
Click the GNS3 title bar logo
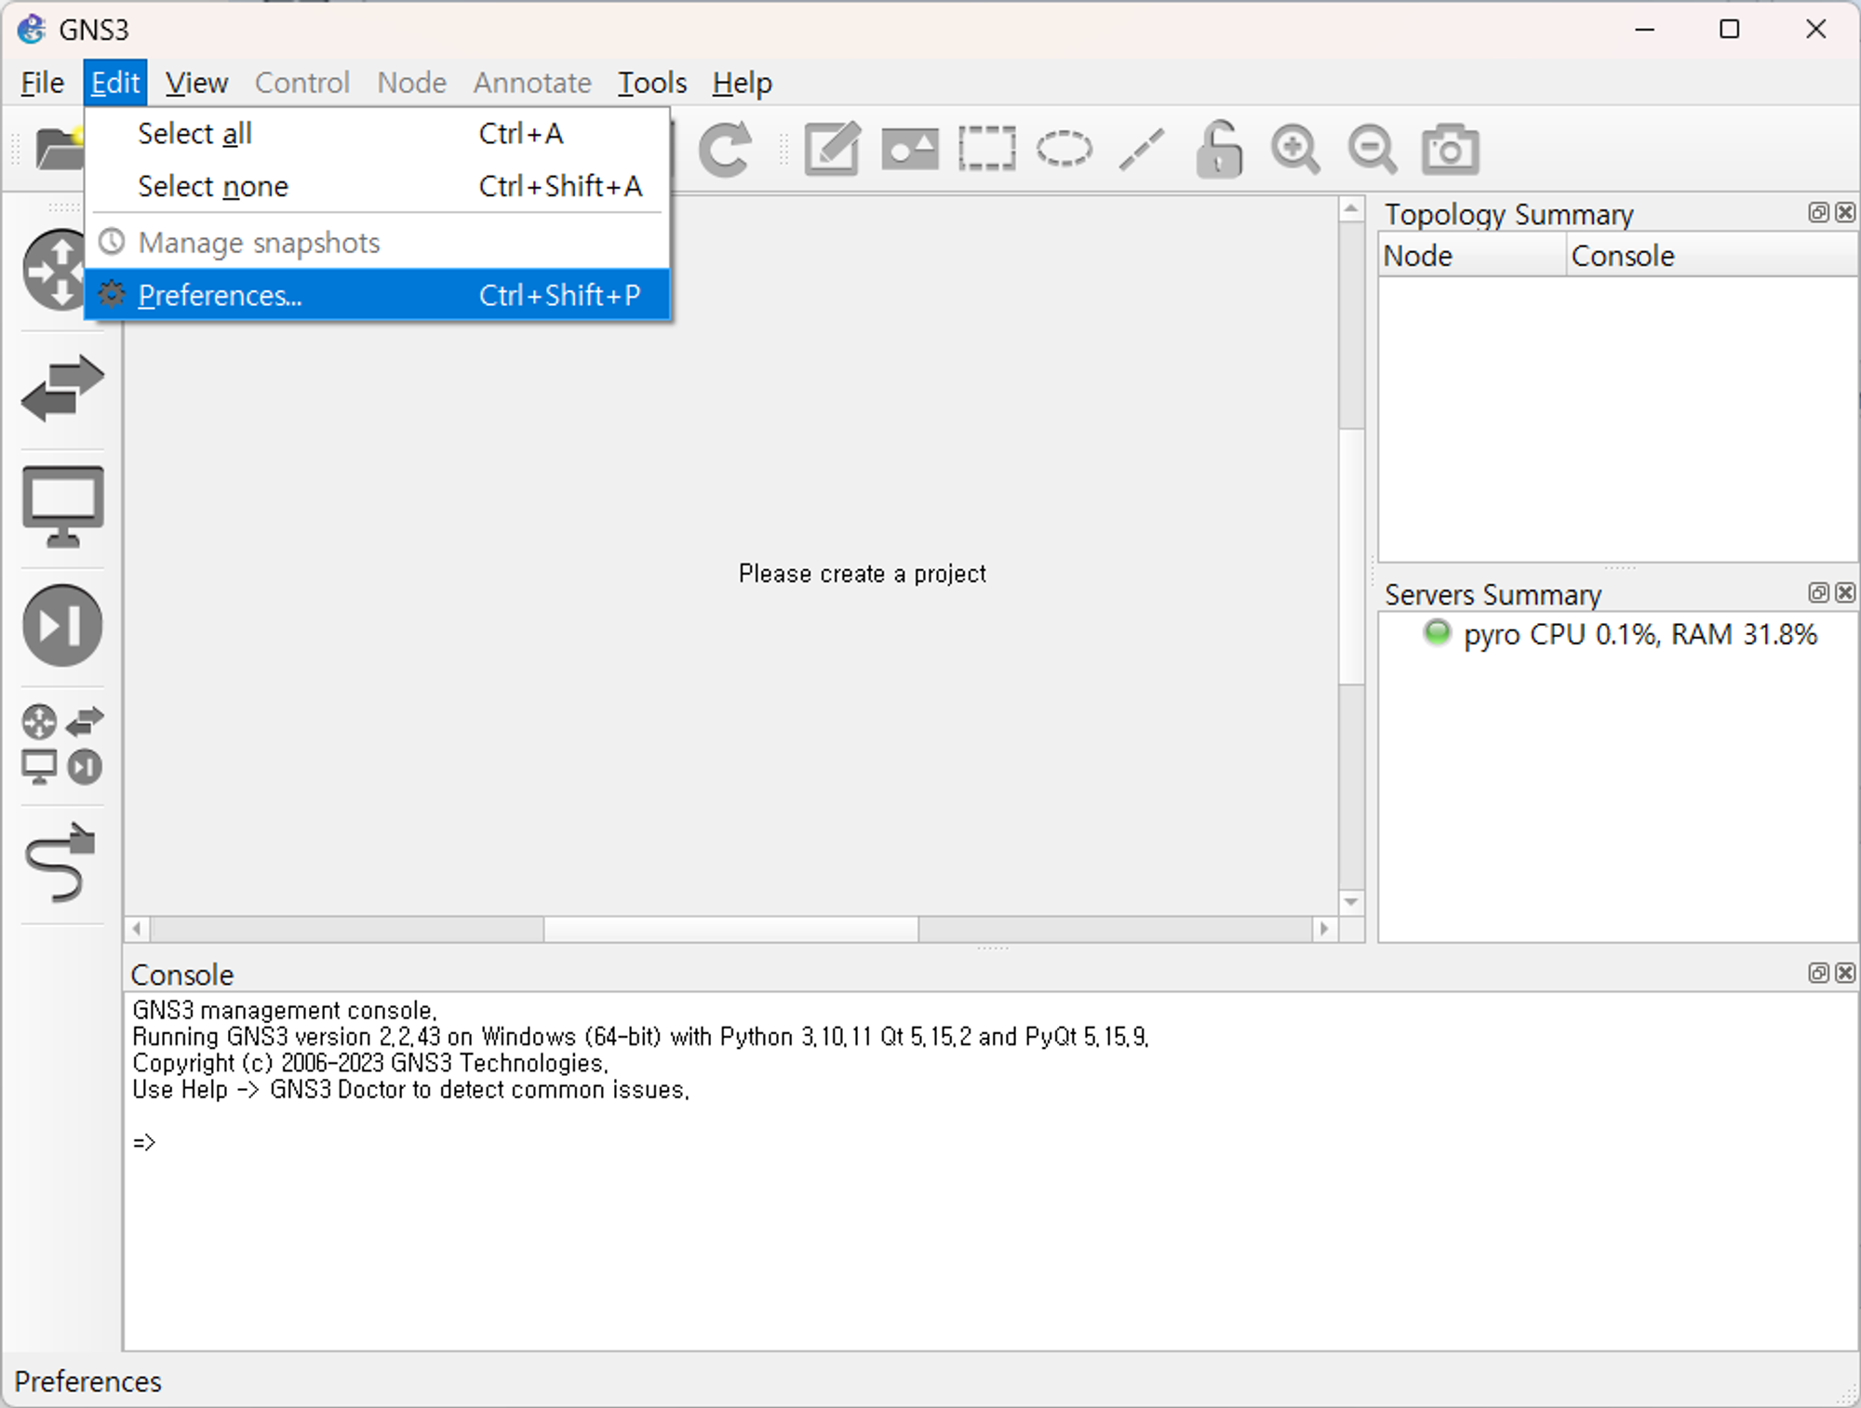(32, 30)
